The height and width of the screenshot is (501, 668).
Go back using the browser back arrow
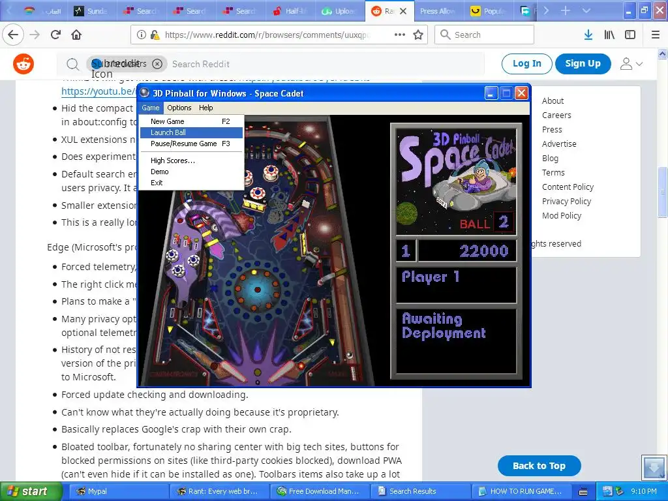pyautogui.click(x=13, y=35)
